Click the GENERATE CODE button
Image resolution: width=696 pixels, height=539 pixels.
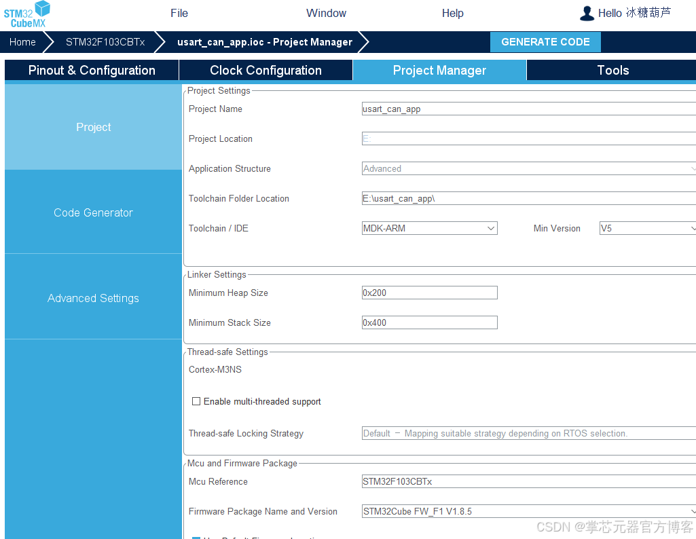coord(545,42)
